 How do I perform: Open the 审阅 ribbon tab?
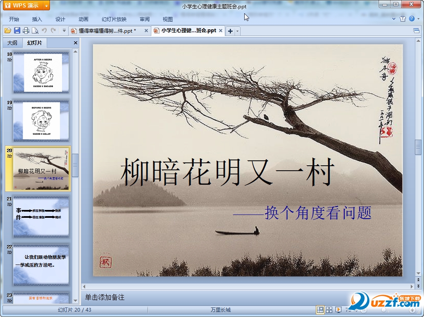click(145, 19)
